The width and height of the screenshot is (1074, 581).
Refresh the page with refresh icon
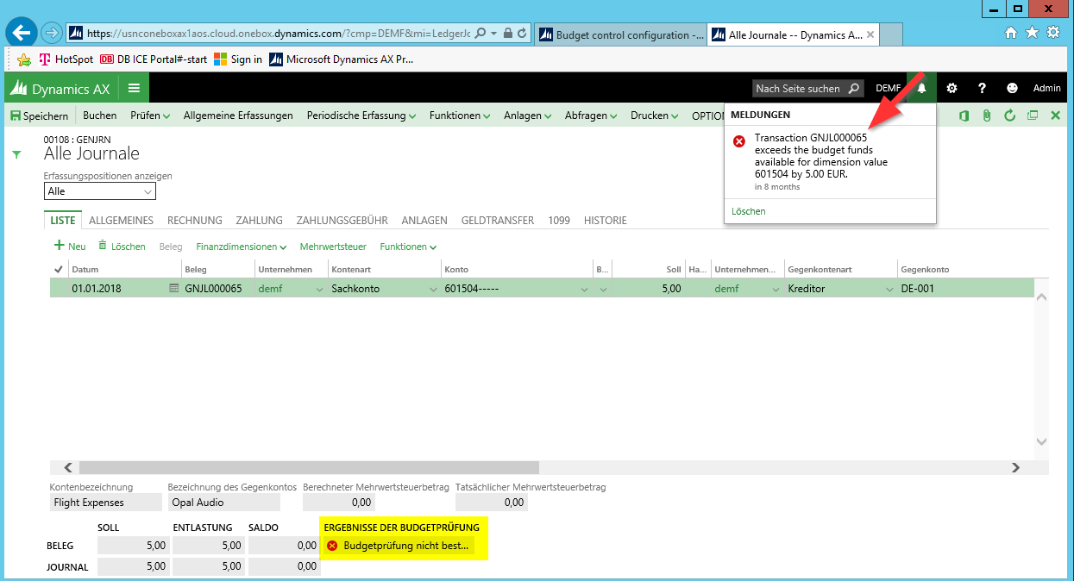(1009, 116)
